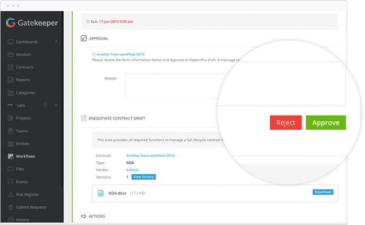Viewport: 365px width, 225px height.
Task: Click the View History button
Action: pos(144,177)
